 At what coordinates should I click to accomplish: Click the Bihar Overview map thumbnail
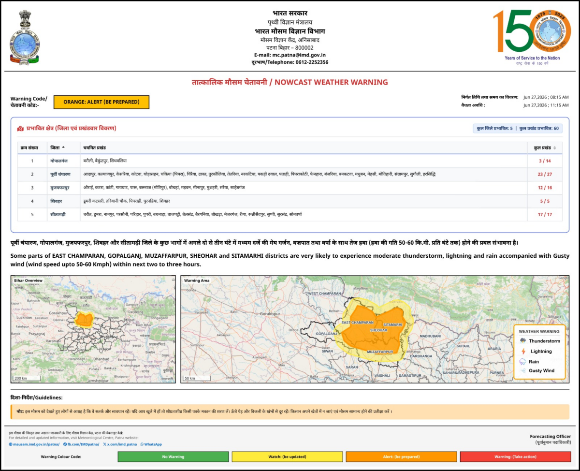click(x=93, y=329)
